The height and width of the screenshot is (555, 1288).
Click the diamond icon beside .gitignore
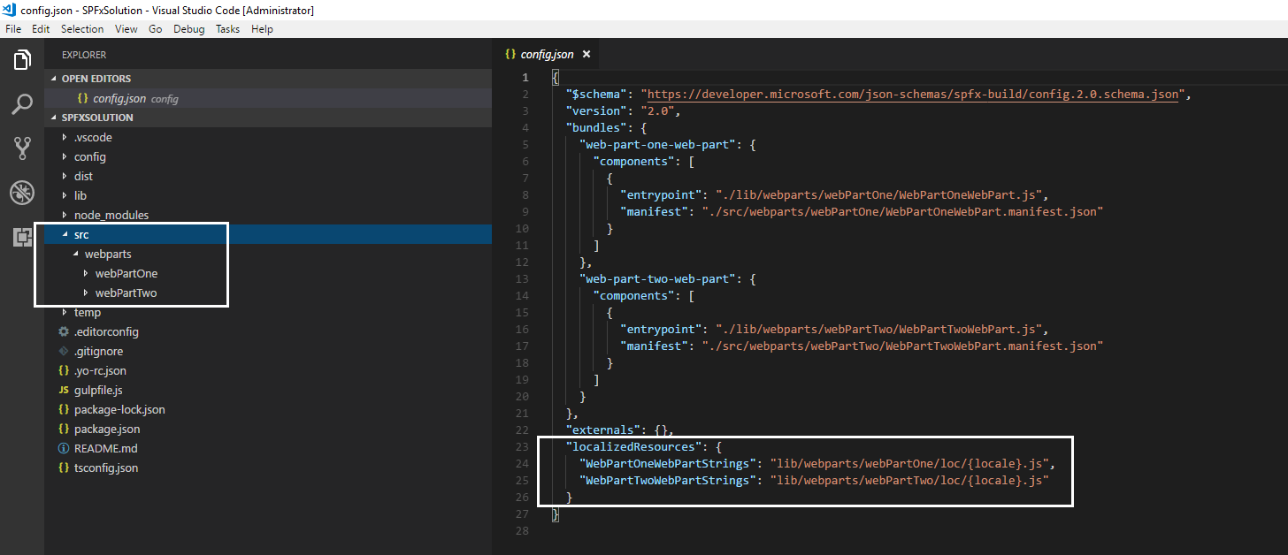64,351
